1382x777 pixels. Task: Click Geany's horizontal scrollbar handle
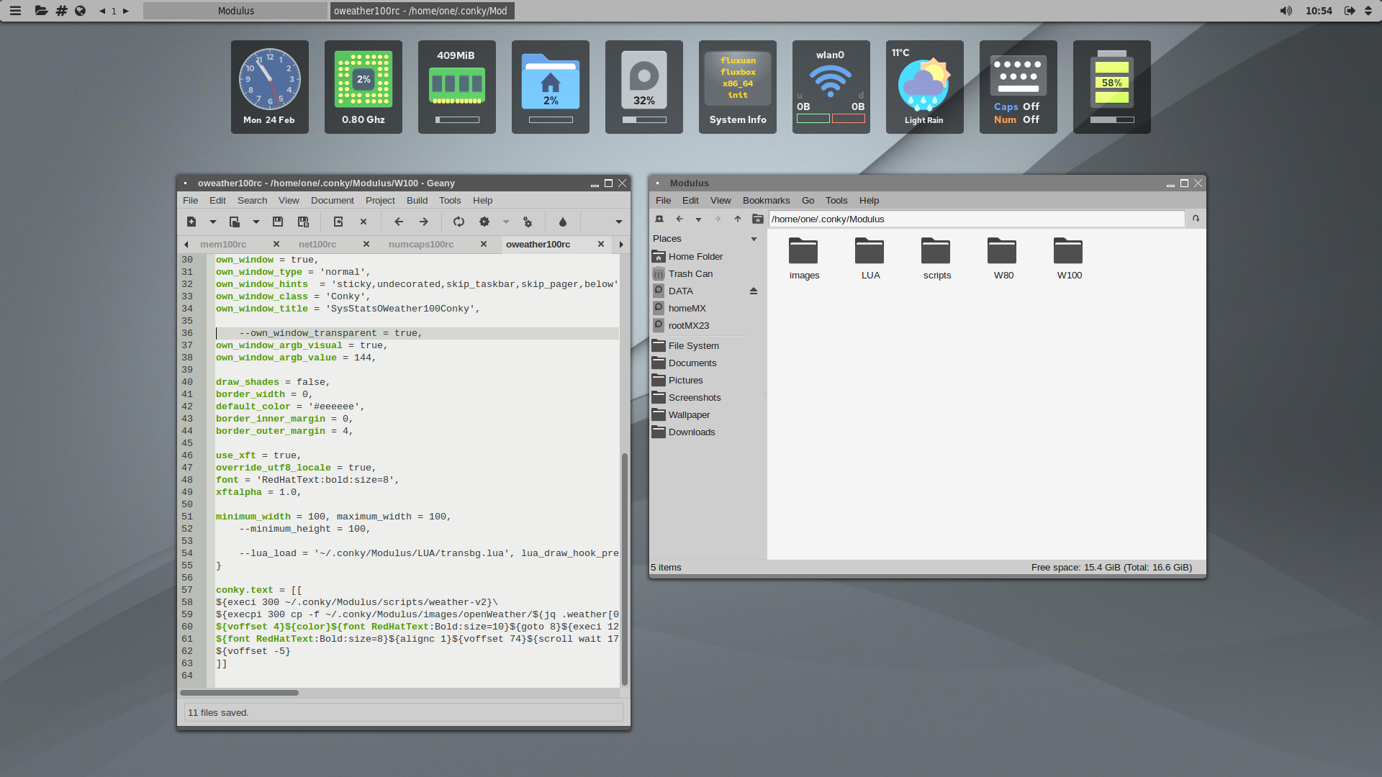coord(239,693)
